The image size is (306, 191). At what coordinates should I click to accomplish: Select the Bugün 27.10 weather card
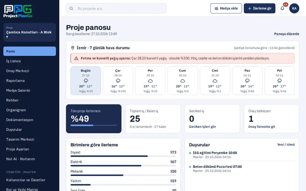click(86, 81)
